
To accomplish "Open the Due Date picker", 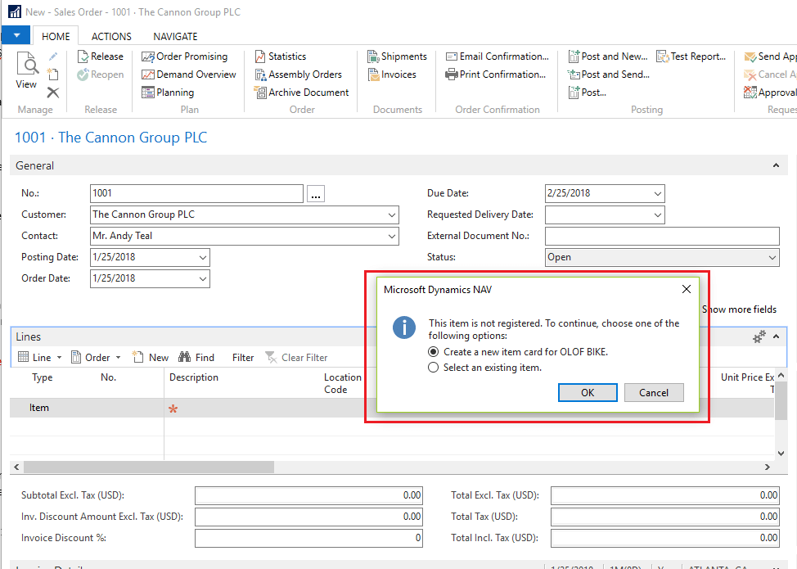I will click(658, 194).
